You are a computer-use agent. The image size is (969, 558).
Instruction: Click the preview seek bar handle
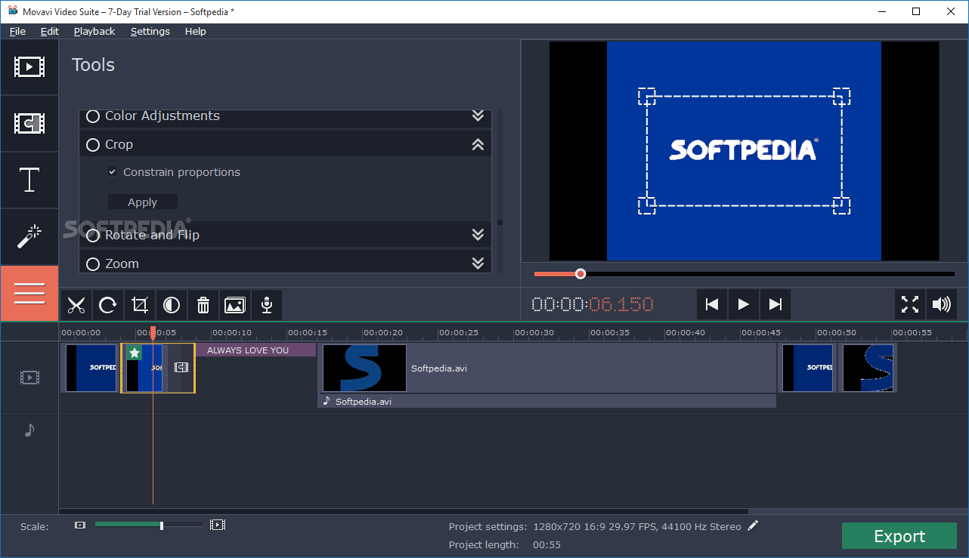580,274
